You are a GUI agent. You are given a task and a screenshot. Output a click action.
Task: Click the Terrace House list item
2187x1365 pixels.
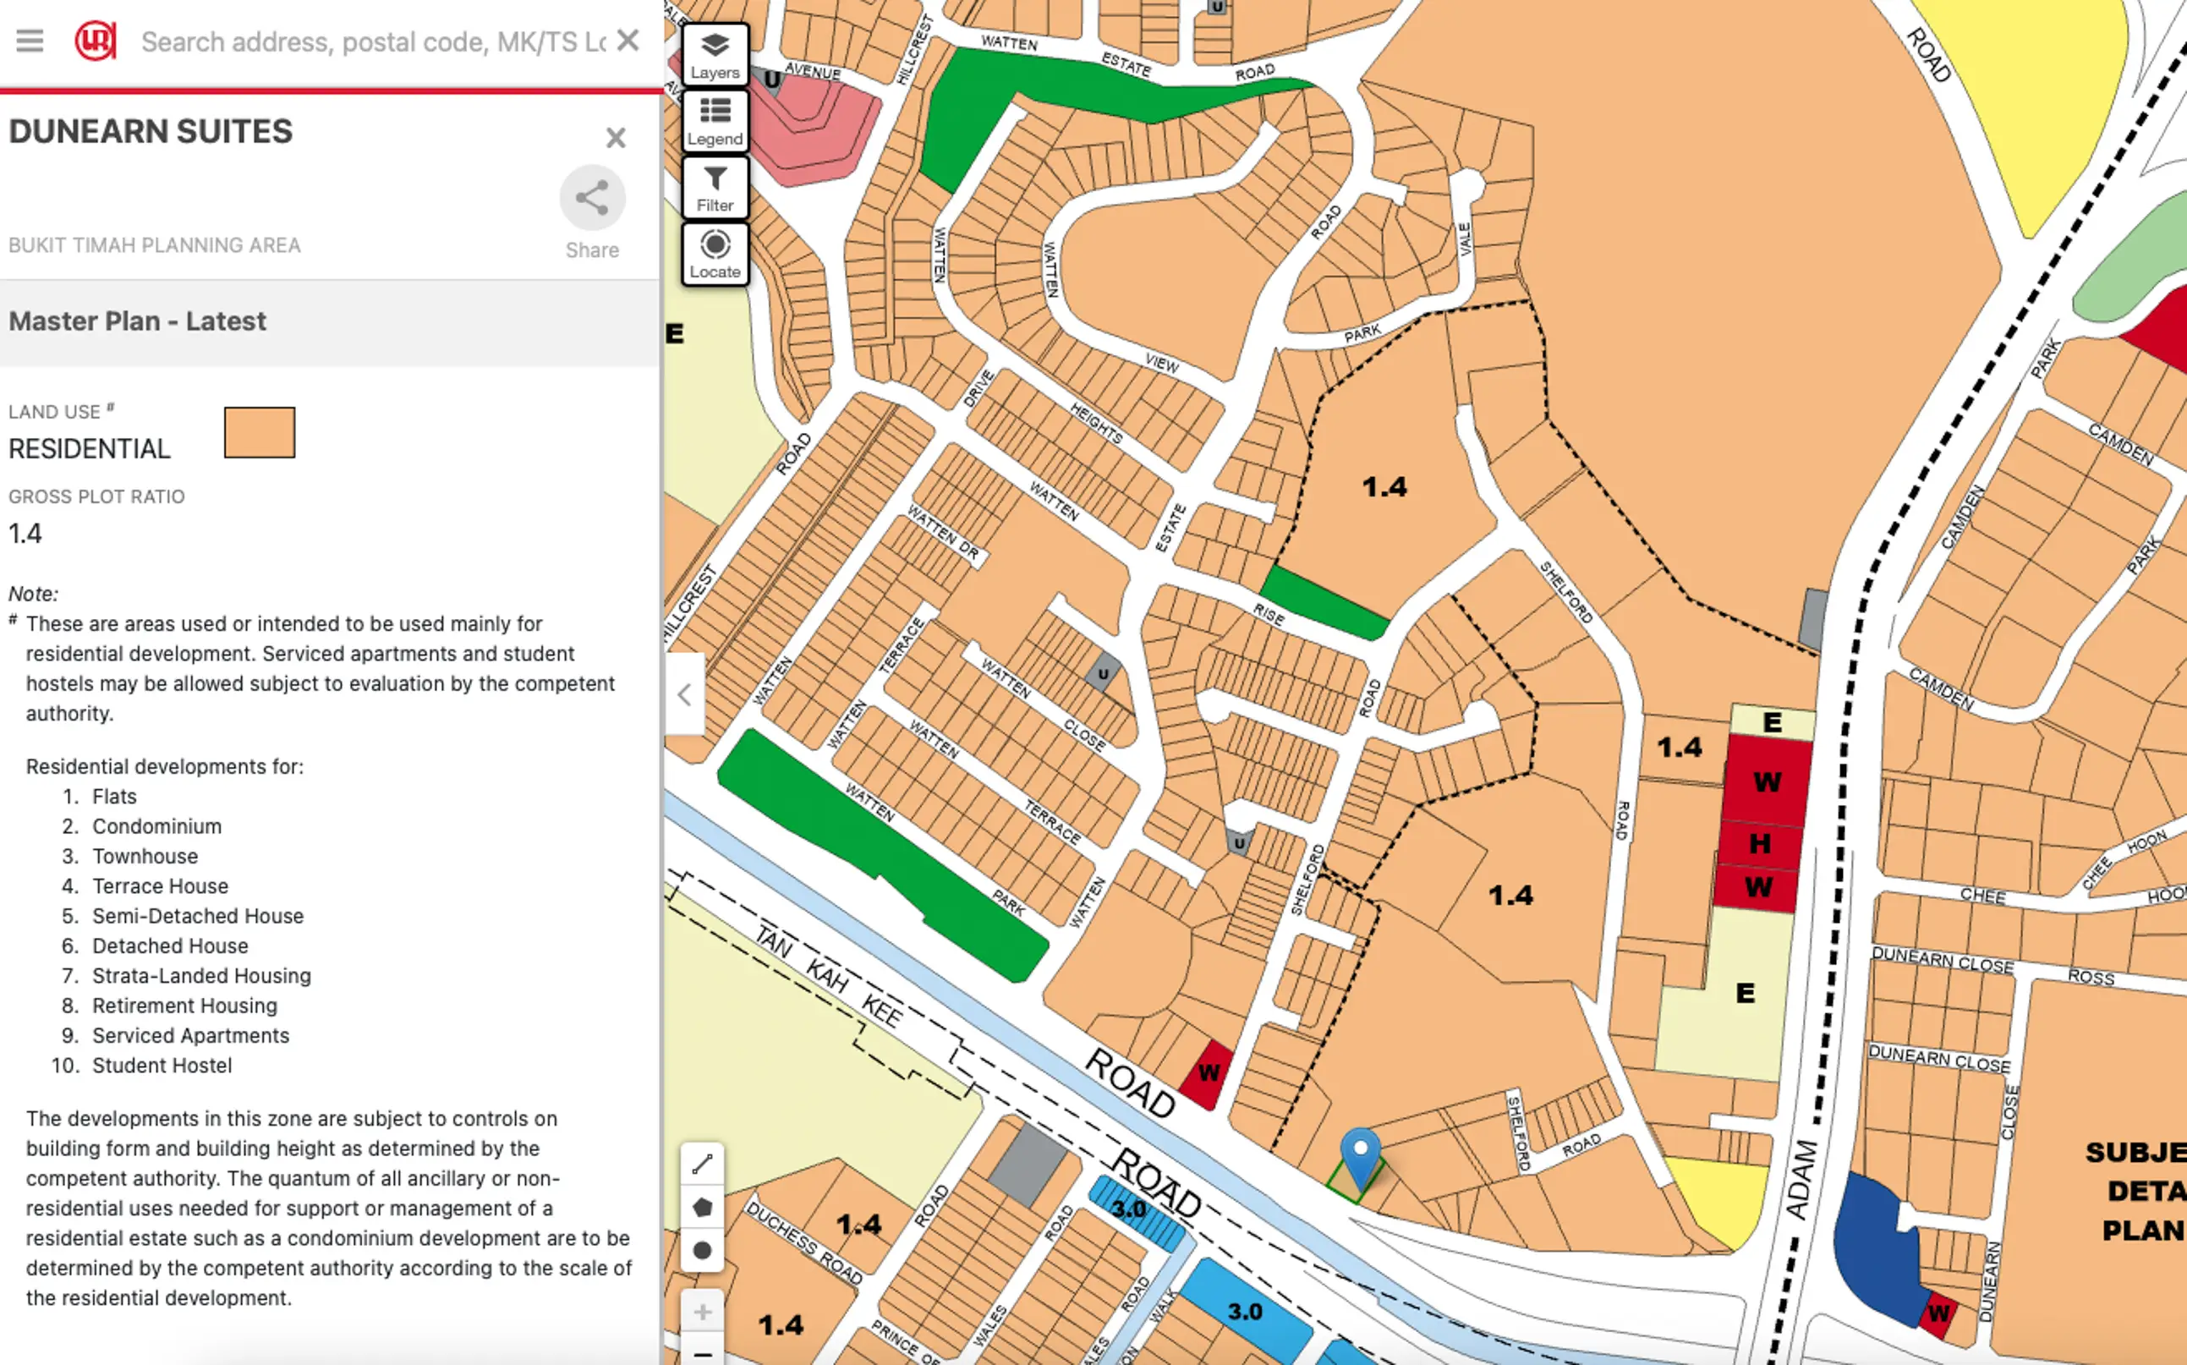(161, 885)
